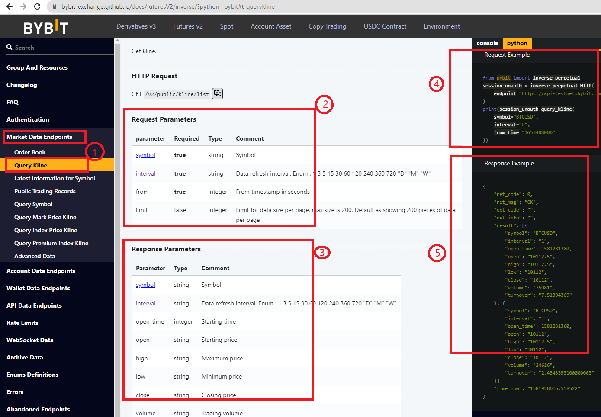Click the padlock site info icon
The height and width of the screenshot is (417, 601).
pos(54,6)
